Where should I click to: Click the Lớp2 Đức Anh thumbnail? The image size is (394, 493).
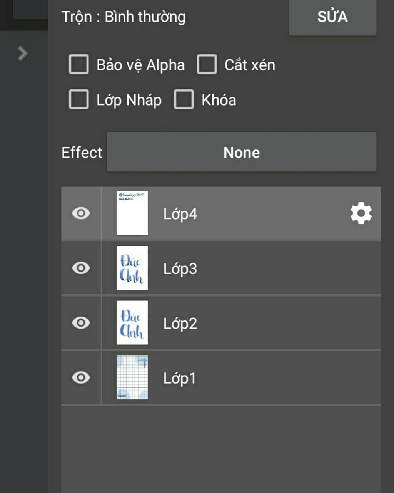coord(132,323)
